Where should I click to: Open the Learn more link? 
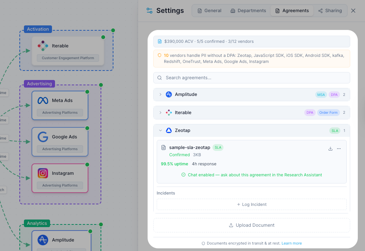[x=291, y=243]
